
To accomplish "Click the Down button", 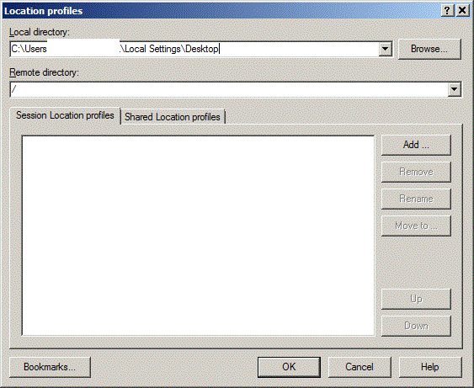I will click(416, 326).
